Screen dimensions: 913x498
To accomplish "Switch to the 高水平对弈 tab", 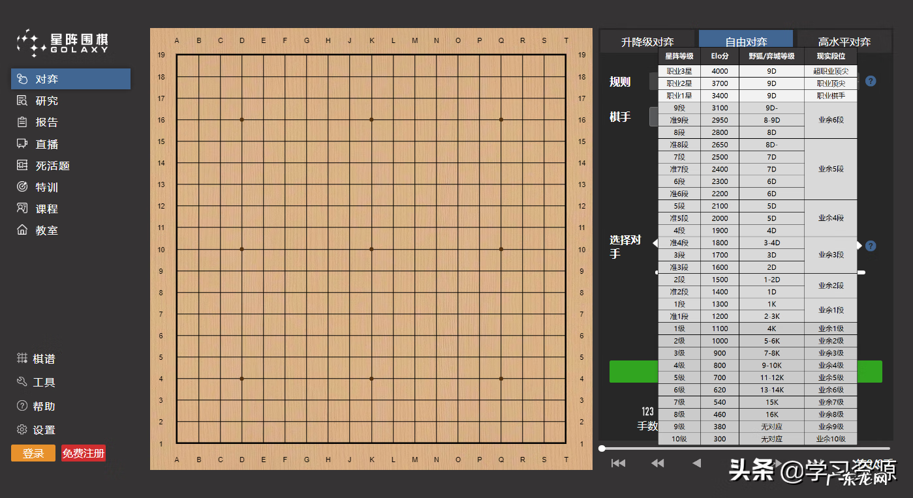I will (x=843, y=40).
